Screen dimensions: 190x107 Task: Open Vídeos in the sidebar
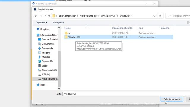(45, 66)
